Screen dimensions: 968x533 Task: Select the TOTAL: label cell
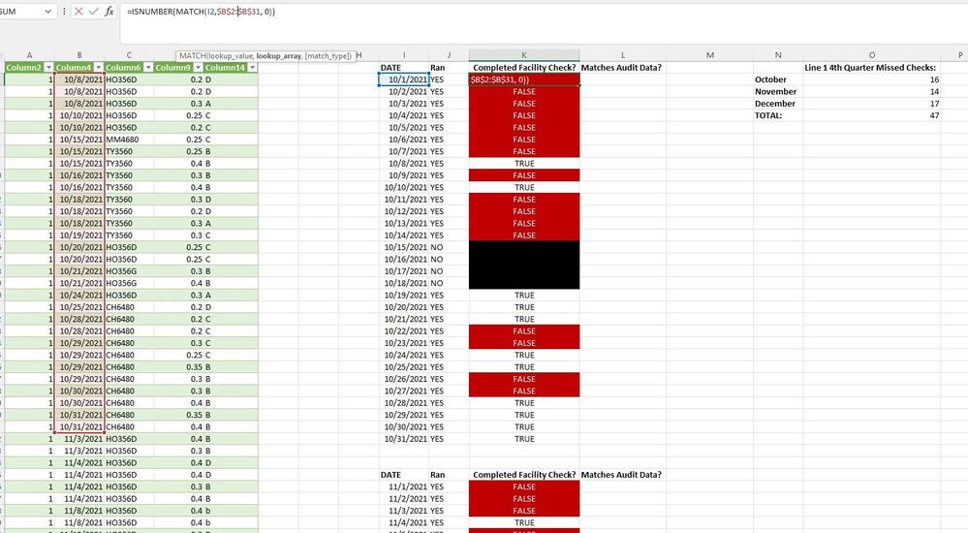(778, 115)
